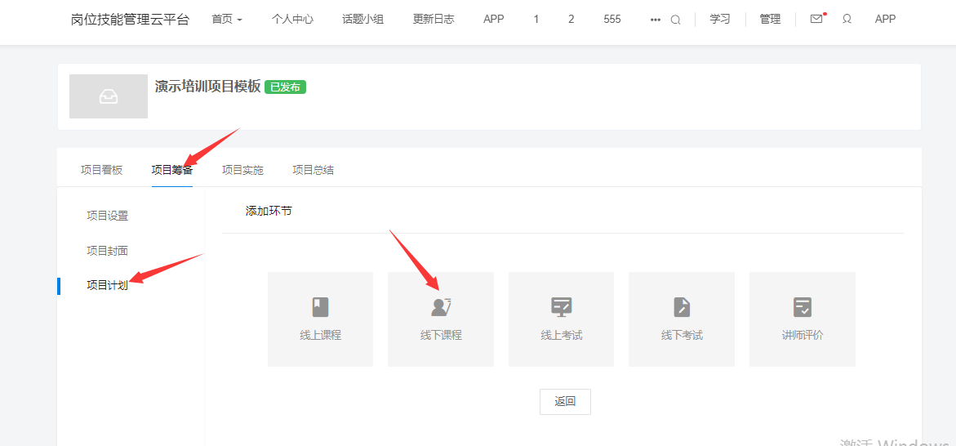Go to 话题小组 in the navigation
Screen dimensions: 956x446
[x=362, y=19]
